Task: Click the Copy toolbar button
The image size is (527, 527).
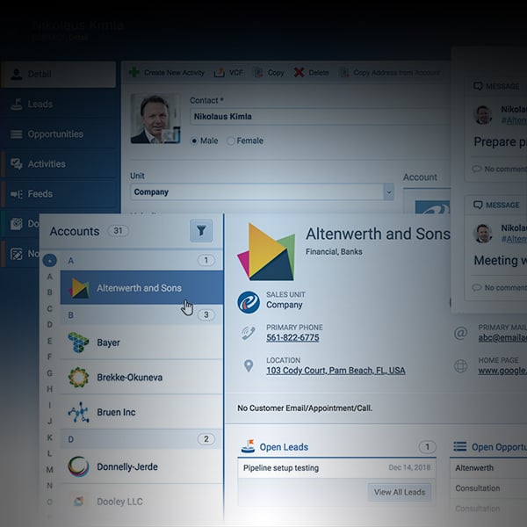Action: coord(269,73)
